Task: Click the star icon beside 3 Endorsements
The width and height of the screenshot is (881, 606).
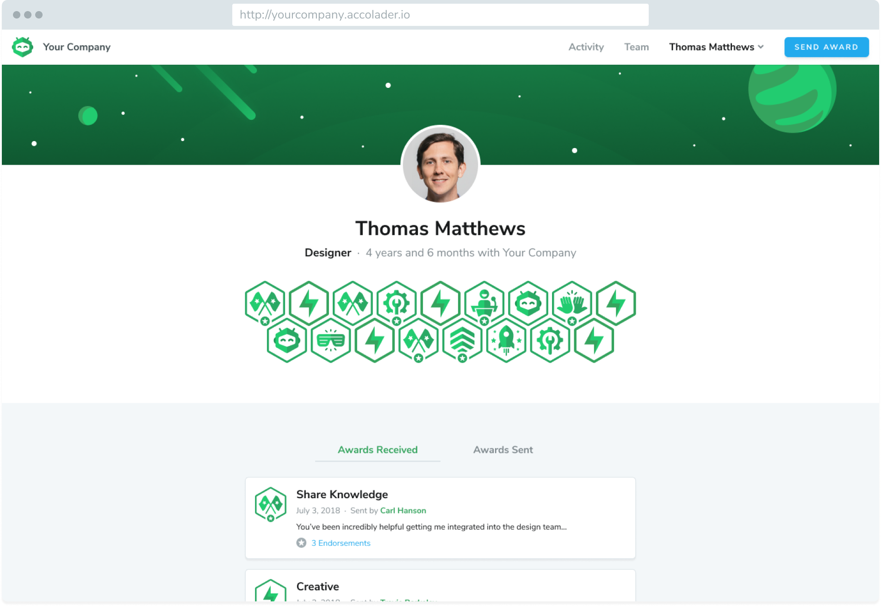Action: (x=301, y=543)
